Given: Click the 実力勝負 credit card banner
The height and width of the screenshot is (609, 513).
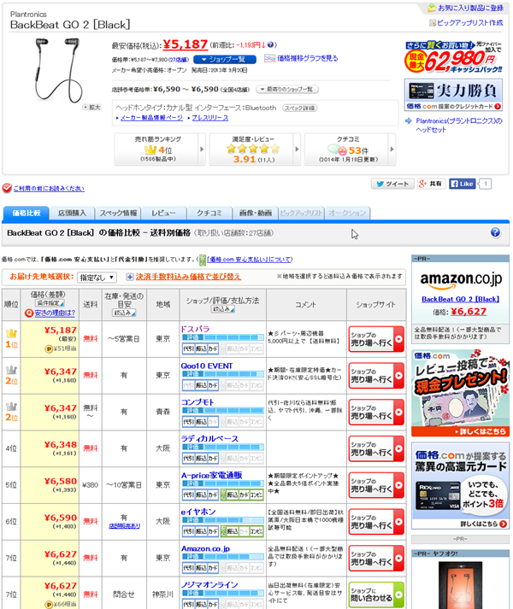Looking at the screenshot, I should pos(453,95).
